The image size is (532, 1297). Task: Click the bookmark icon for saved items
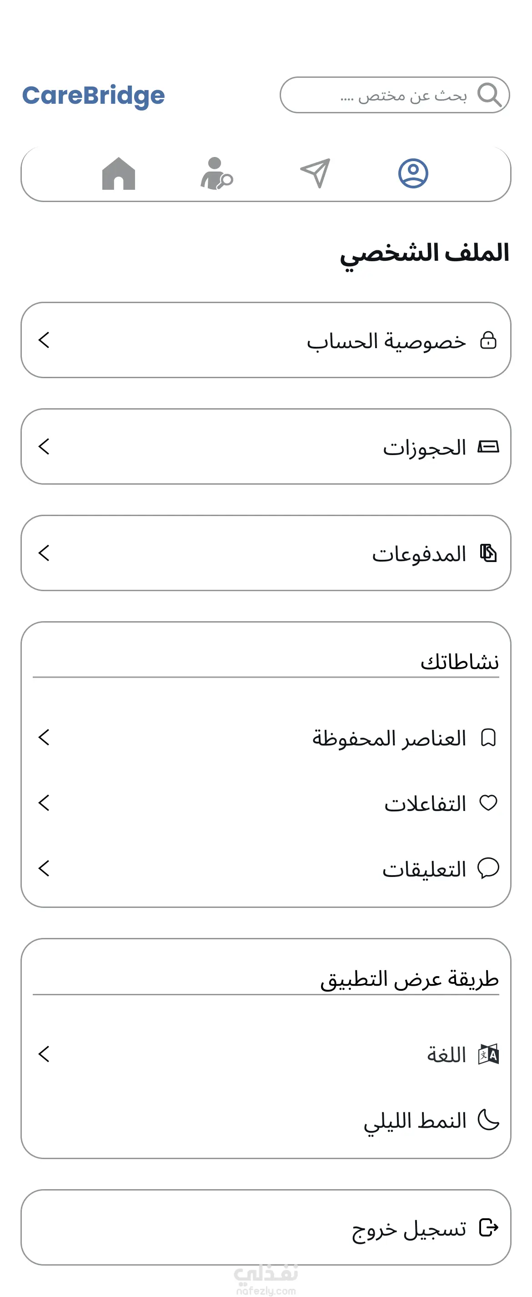488,738
